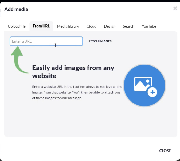Switch to the Upload file tab
This screenshot has height=161, width=180.
[x=17, y=26]
